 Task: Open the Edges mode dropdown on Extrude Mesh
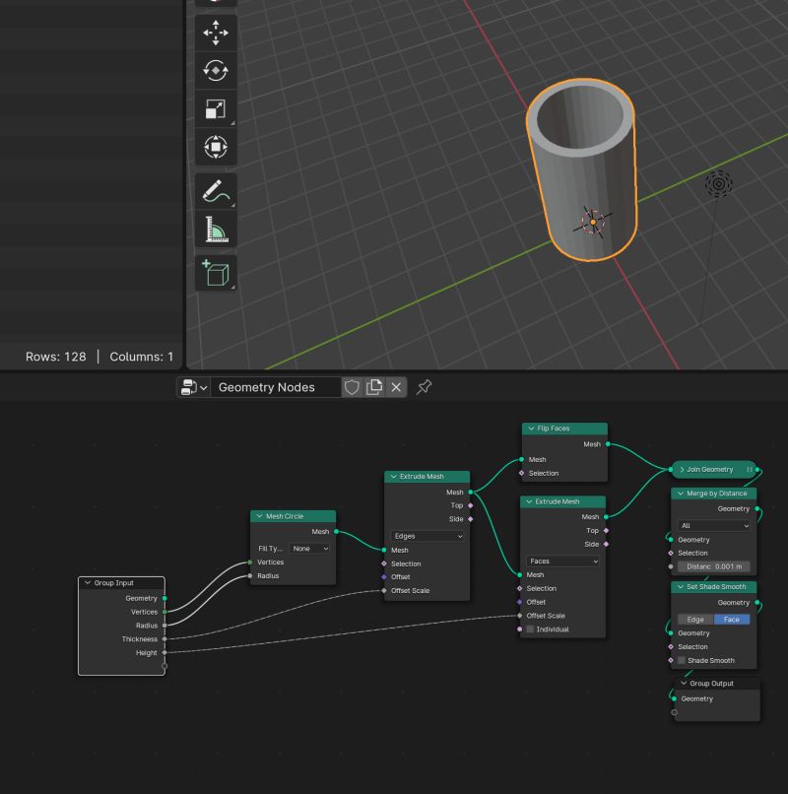428,536
